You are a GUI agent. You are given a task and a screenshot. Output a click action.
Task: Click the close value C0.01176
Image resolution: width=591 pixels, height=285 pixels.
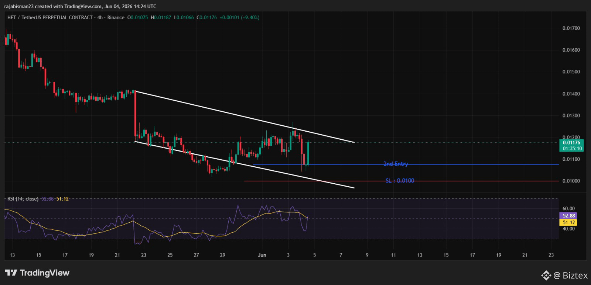206,17
